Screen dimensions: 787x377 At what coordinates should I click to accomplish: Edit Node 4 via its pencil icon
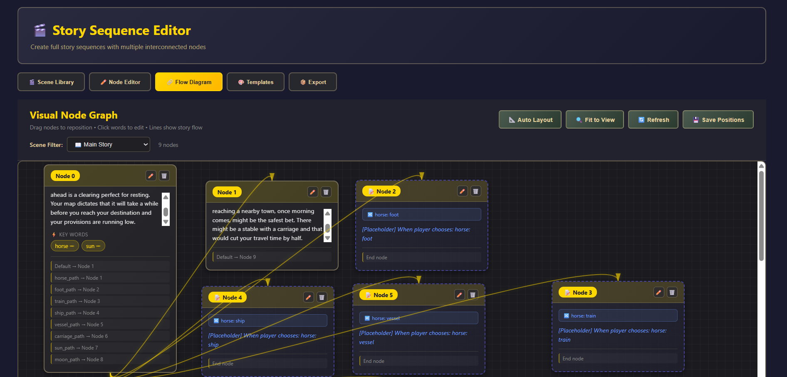tap(308, 297)
